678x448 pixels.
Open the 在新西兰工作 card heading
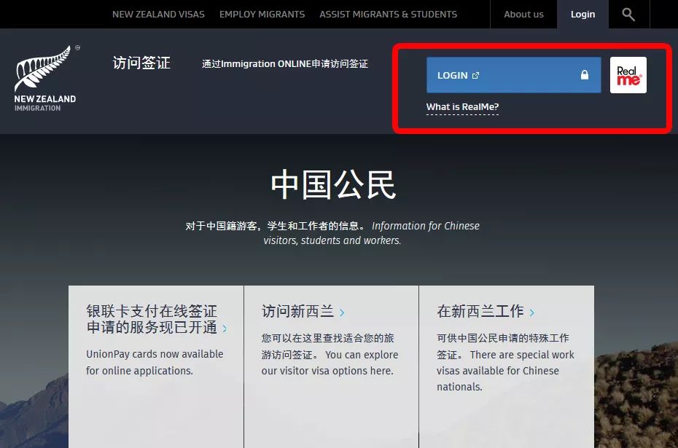[480, 311]
